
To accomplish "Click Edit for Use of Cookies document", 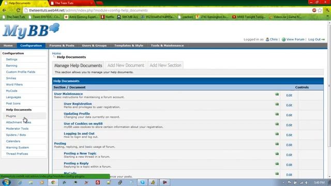I will 289,125.
